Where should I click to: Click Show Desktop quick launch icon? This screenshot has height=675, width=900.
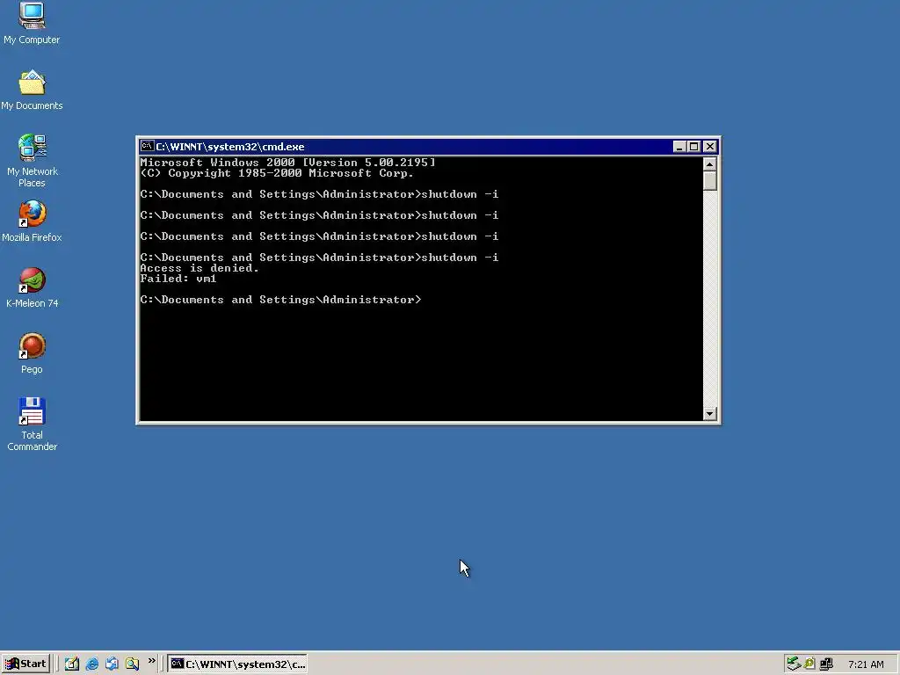[x=72, y=664]
